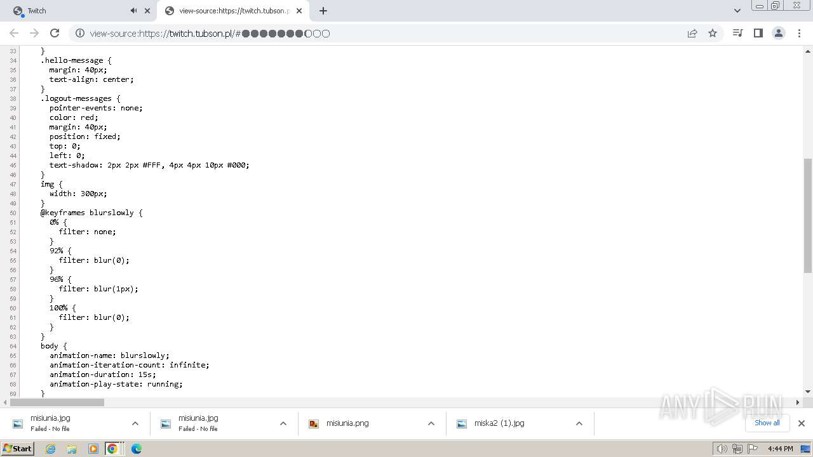Screen dimensions: 813x457
Task: Open volume control in tray
Action: 722,449
